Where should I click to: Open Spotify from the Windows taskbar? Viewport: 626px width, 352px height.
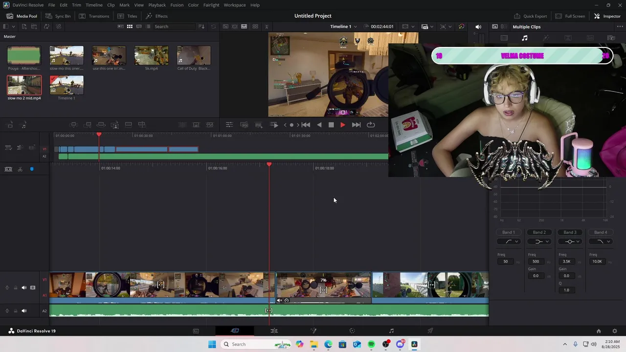pyautogui.click(x=371, y=344)
